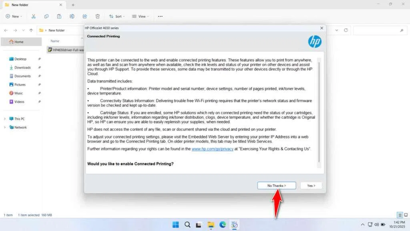Open the New dropdown menu

point(14,16)
